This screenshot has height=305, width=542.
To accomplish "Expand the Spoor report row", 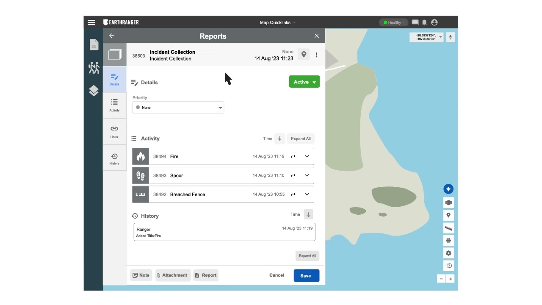I will point(307,175).
